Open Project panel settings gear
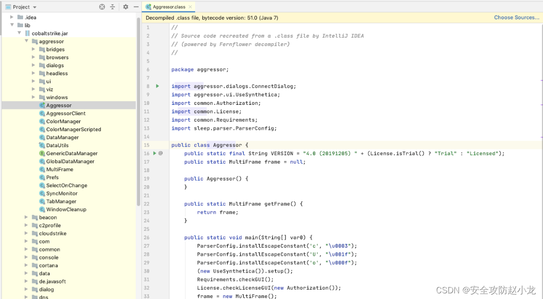 126,7
